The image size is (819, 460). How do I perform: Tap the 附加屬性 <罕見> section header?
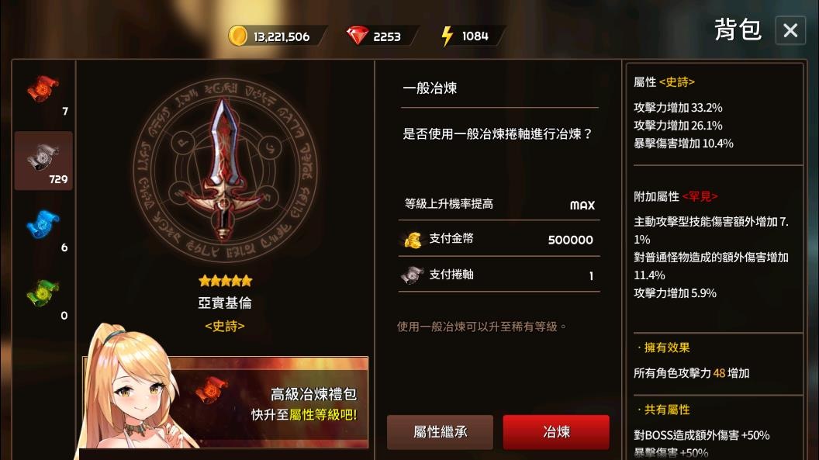[676, 196]
